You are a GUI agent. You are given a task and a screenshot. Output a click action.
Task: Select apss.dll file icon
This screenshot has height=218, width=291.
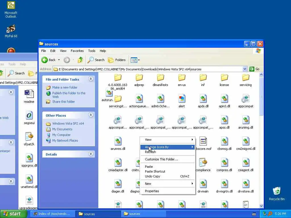[x=224, y=120]
